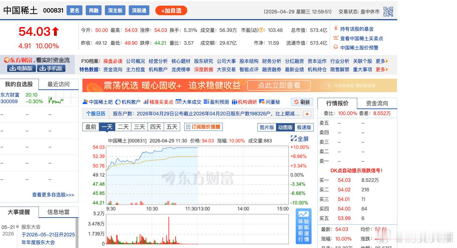Open 点此立即查看 banner button
Image resolution: width=457 pixels, height=248 pixels.
point(279,86)
